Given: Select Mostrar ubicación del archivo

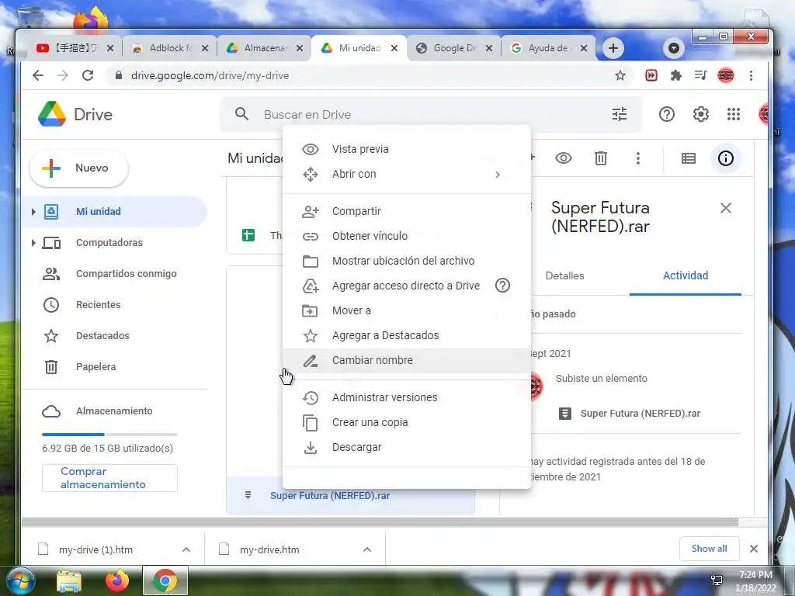Looking at the screenshot, I should click(x=407, y=261).
